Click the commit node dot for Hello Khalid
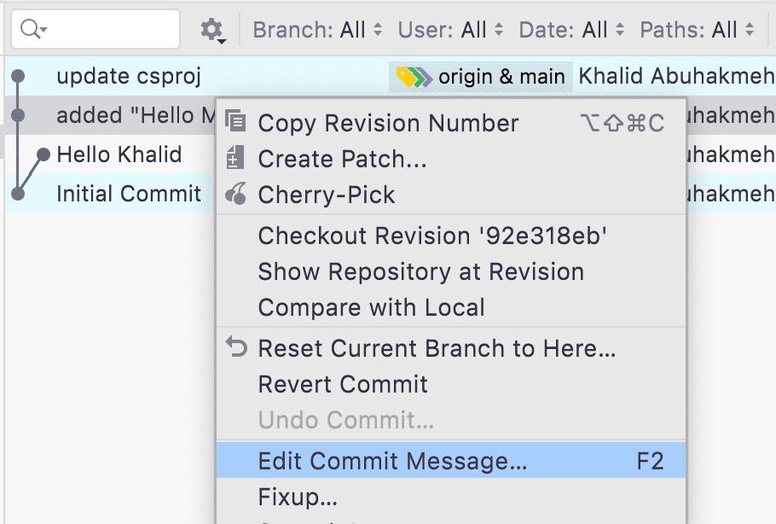Screen dimensions: 776x524 click(x=43, y=154)
